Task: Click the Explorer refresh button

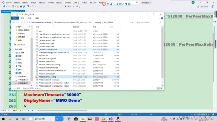Action: pos(133,23)
